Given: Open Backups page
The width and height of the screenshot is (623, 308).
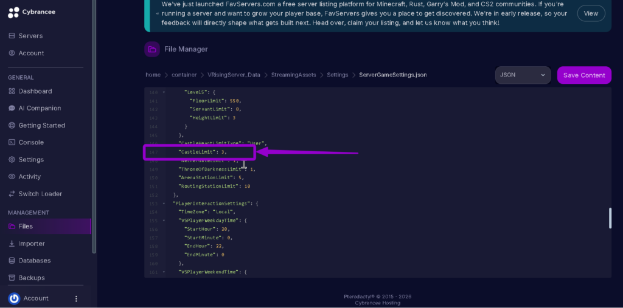Looking at the screenshot, I should pyautogui.click(x=32, y=278).
